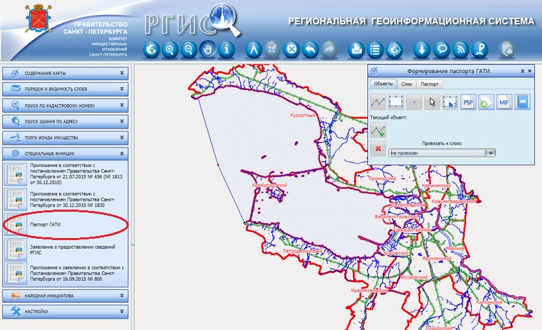
Task: Delete current object with red cross
Action: pos(378,149)
